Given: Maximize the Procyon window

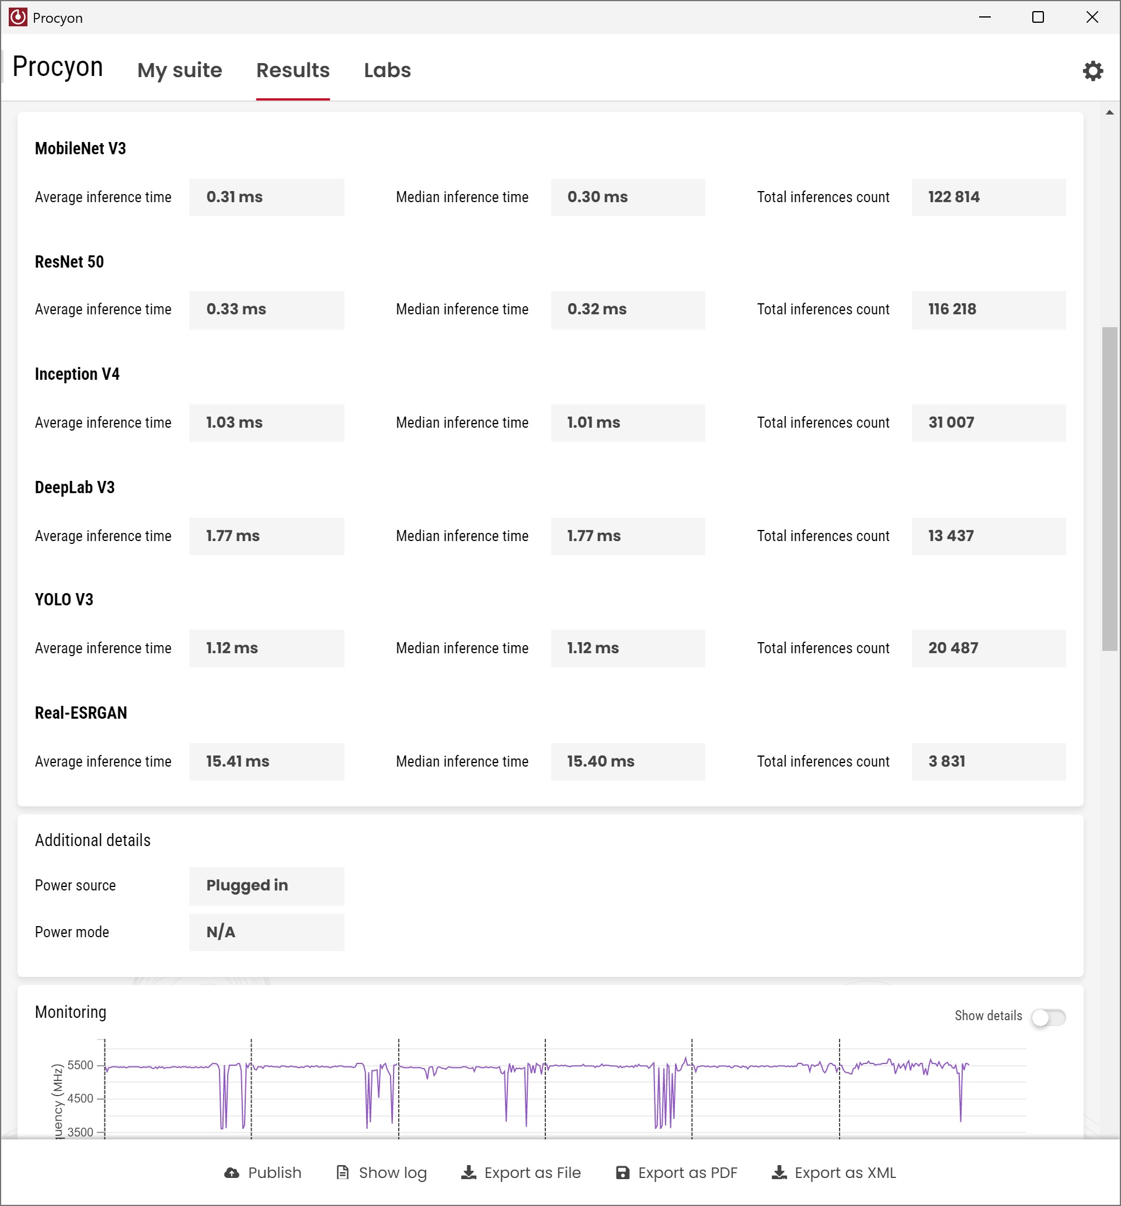Looking at the screenshot, I should 1038,17.
